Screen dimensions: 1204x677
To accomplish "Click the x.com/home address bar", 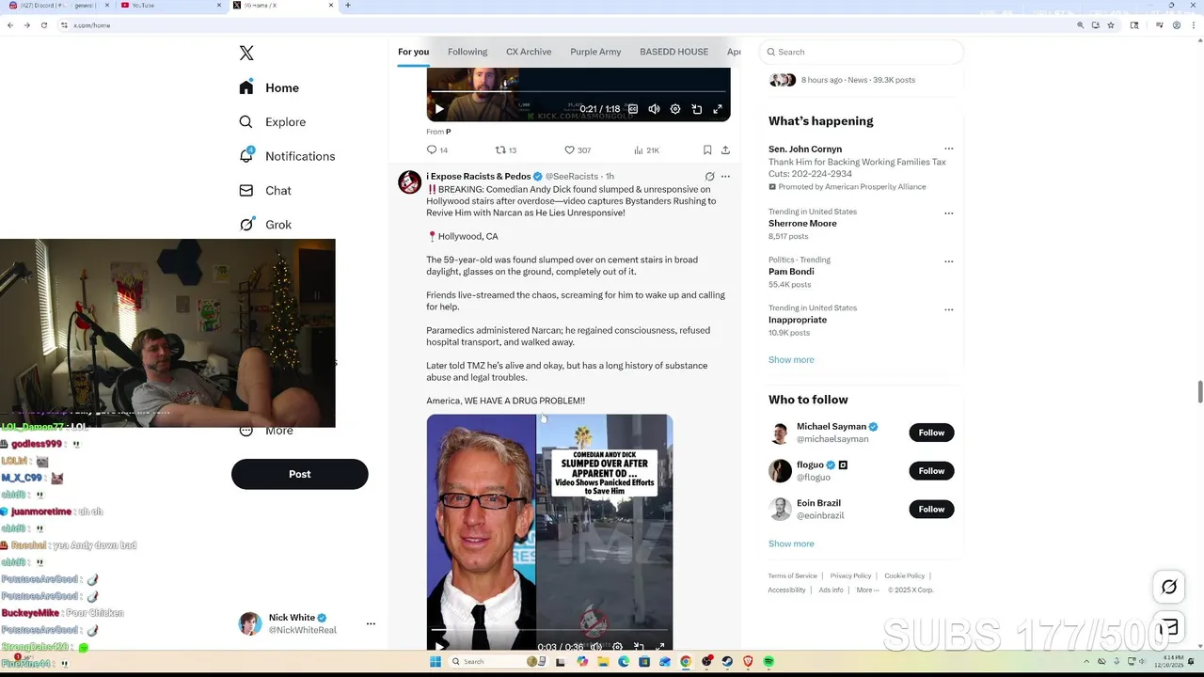I will pyautogui.click(x=564, y=25).
